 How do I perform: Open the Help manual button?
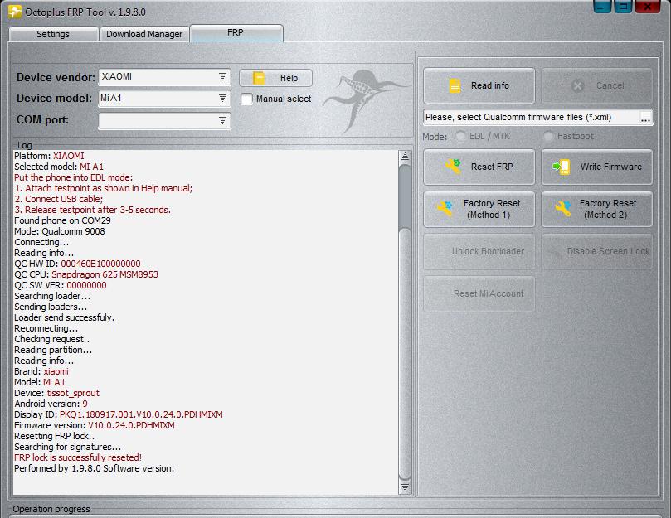[275, 78]
